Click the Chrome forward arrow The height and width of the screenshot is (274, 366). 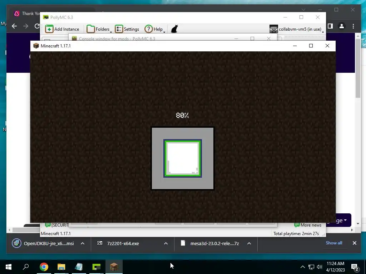[x=26, y=26]
